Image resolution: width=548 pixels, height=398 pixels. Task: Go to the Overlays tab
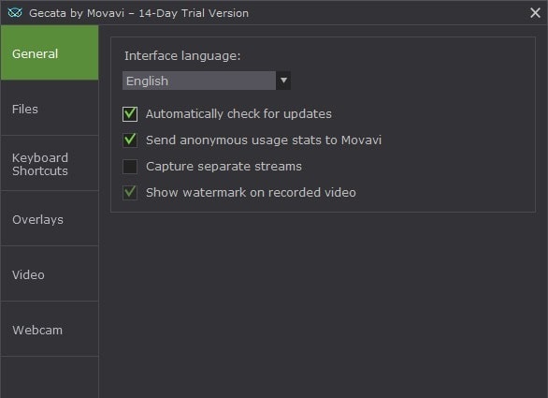click(x=50, y=219)
